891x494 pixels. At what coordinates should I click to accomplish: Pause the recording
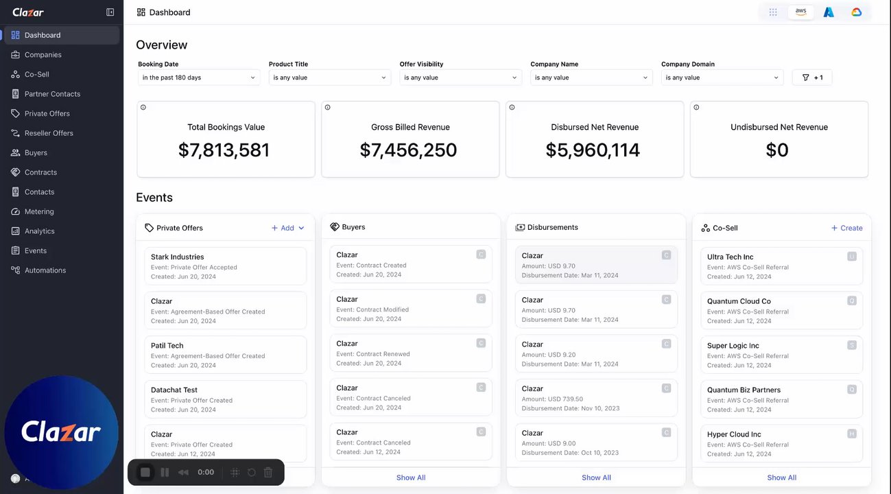coord(165,472)
